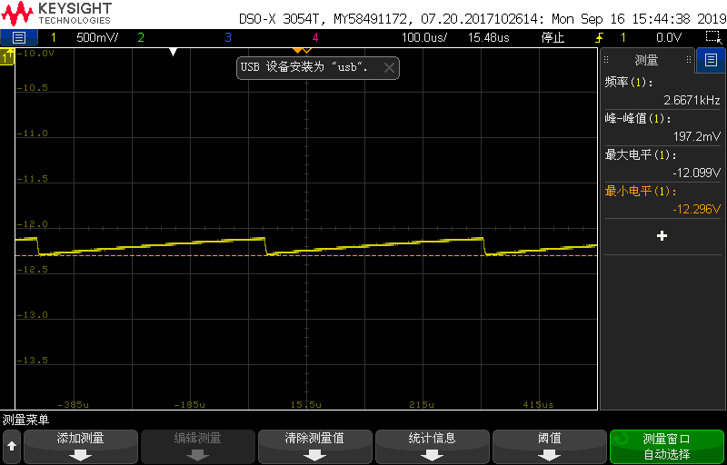The width and height of the screenshot is (727, 465).
Task: Open the 清除测量值 softkey menu
Action: click(314, 447)
